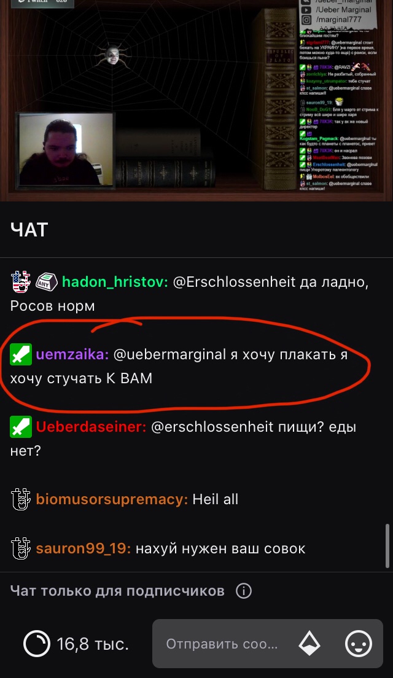Tap the chat scrollbar on the right edge
The image size is (393, 678).
387,546
